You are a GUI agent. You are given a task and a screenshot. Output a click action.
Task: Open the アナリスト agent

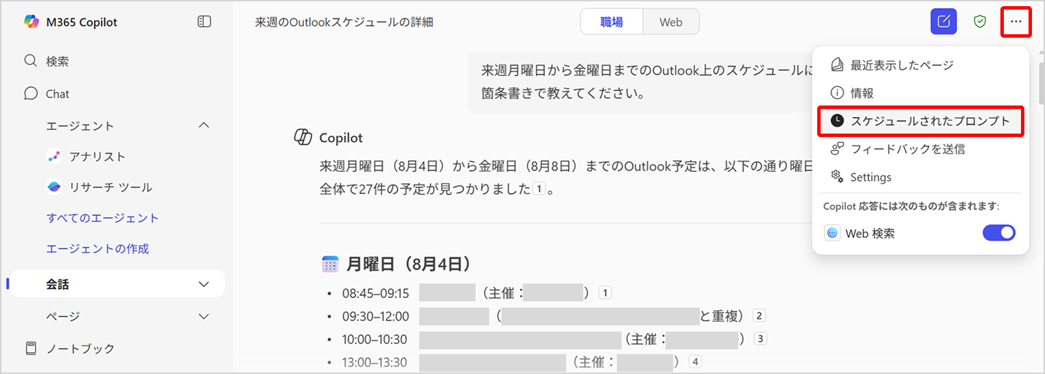click(x=97, y=157)
